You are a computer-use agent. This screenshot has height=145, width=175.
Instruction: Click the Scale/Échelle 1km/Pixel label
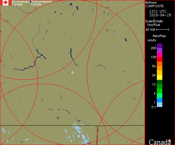click(154, 23)
